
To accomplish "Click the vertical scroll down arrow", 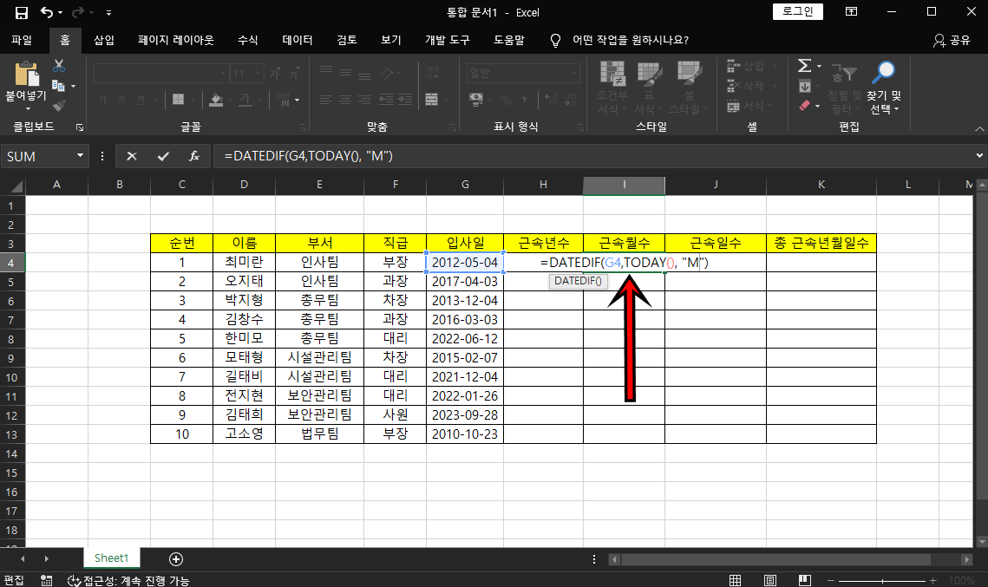I will tap(981, 542).
